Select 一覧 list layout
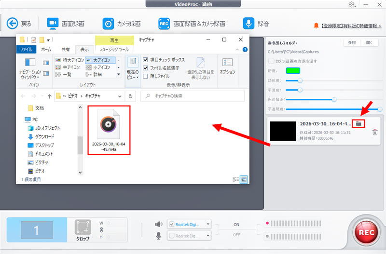The width and height of the screenshot is (386, 254). tap(63, 74)
